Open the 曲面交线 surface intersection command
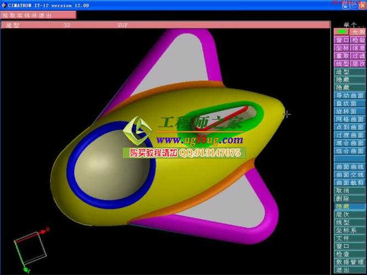This screenshot has height=275, width=367. pyautogui.click(x=350, y=175)
